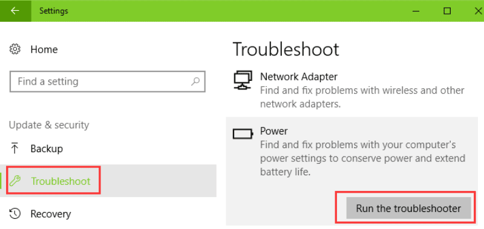Click the Network Adapter description text
The height and width of the screenshot is (229, 484).
click(x=362, y=97)
